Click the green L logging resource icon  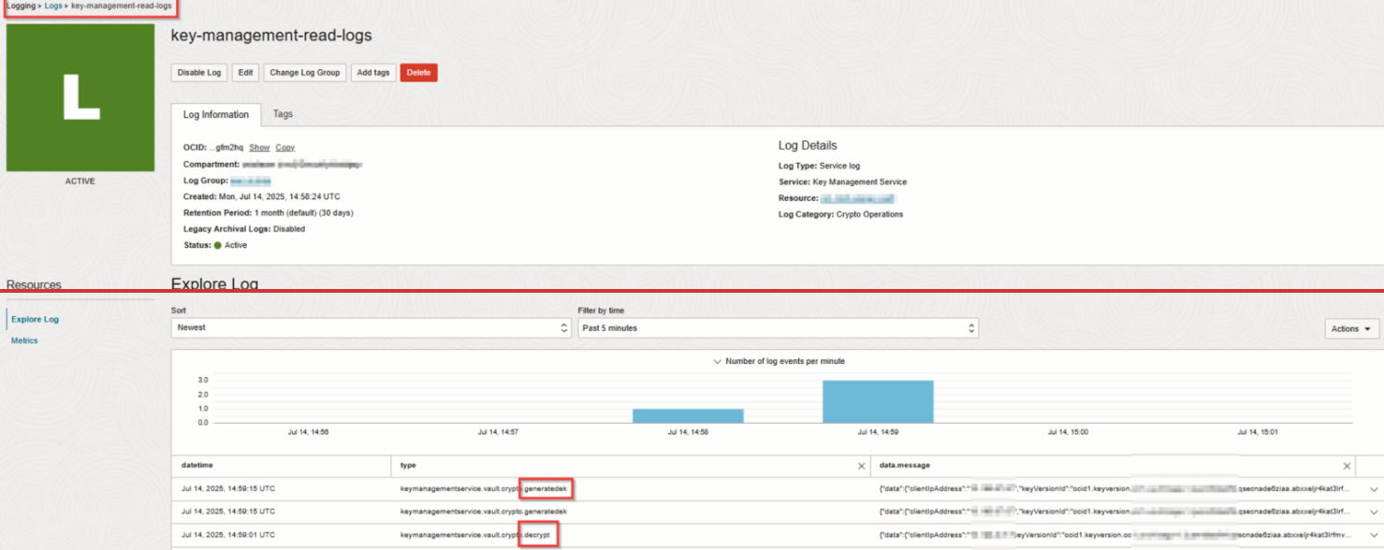click(x=80, y=98)
